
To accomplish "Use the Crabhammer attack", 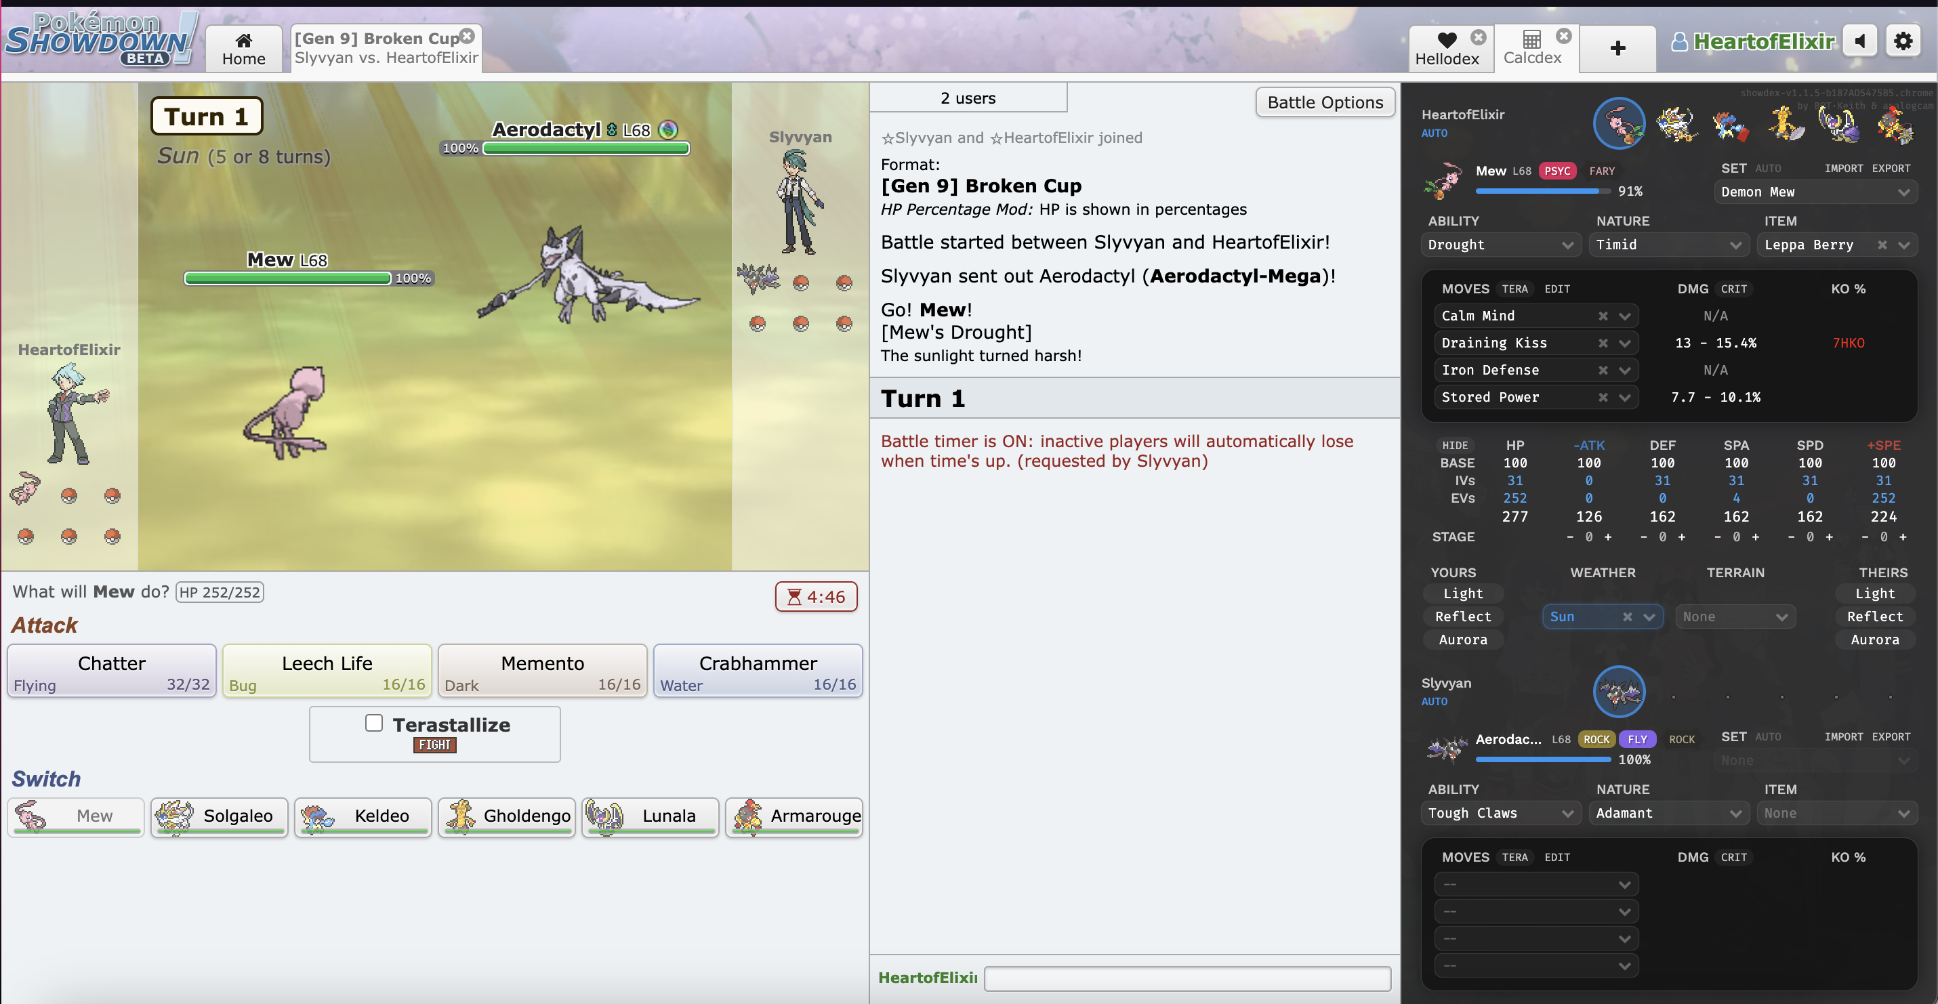I will click(x=758, y=671).
